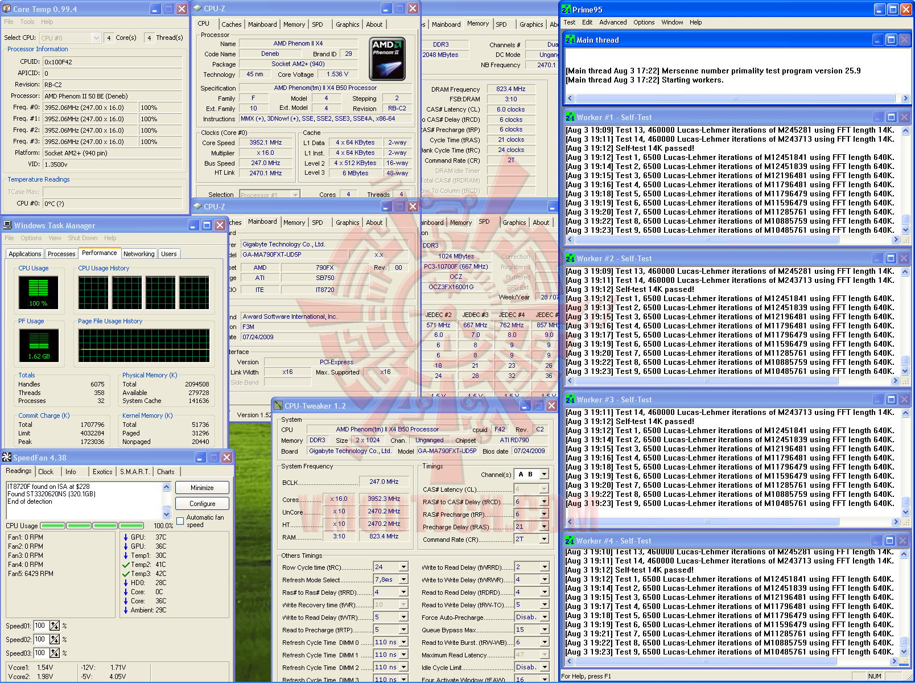Expand the Row Cycle time (tRC) dropdown
The width and height of the screenshot is (915, 683).
[403, 567]
